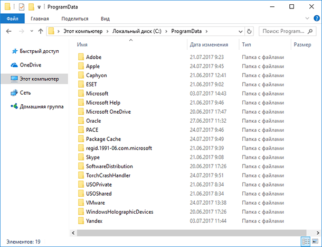Image resolution: width=322 pixels, height=247 pixels.
Task: Open the address bar history dropdown
Action: tap(241, 32)
